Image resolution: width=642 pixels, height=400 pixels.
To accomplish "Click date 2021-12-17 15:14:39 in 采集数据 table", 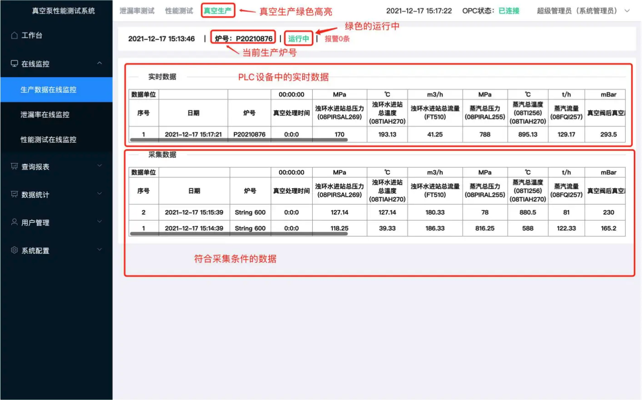I will (194, 228).
